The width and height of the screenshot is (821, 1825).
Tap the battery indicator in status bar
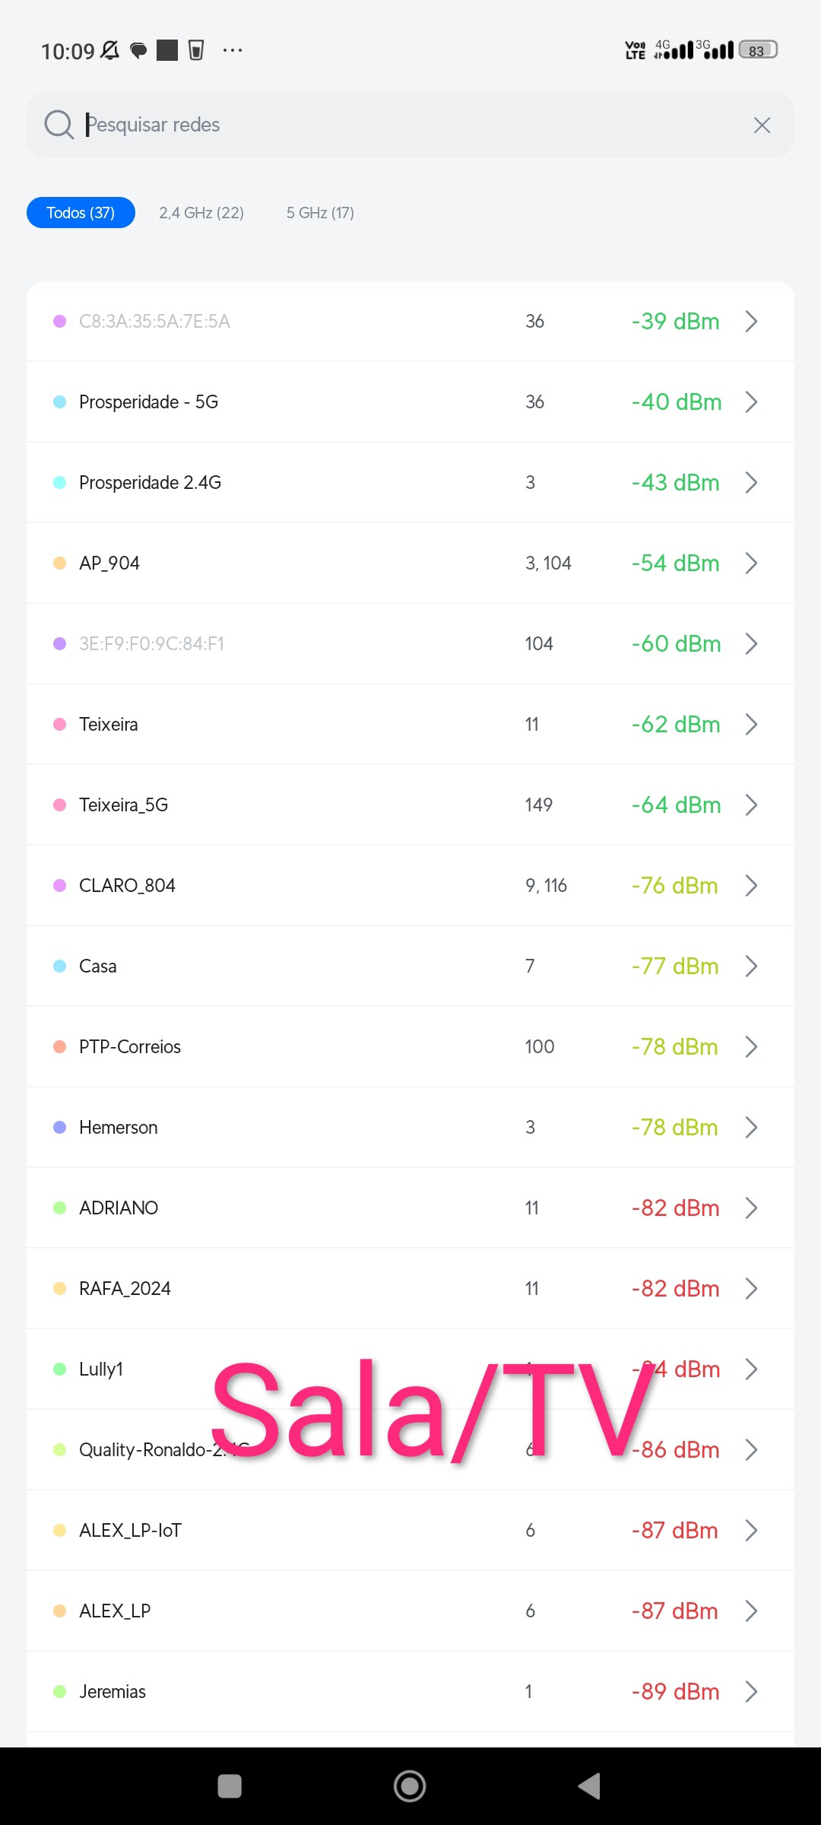pyautogui.click(x=758, y=50)
